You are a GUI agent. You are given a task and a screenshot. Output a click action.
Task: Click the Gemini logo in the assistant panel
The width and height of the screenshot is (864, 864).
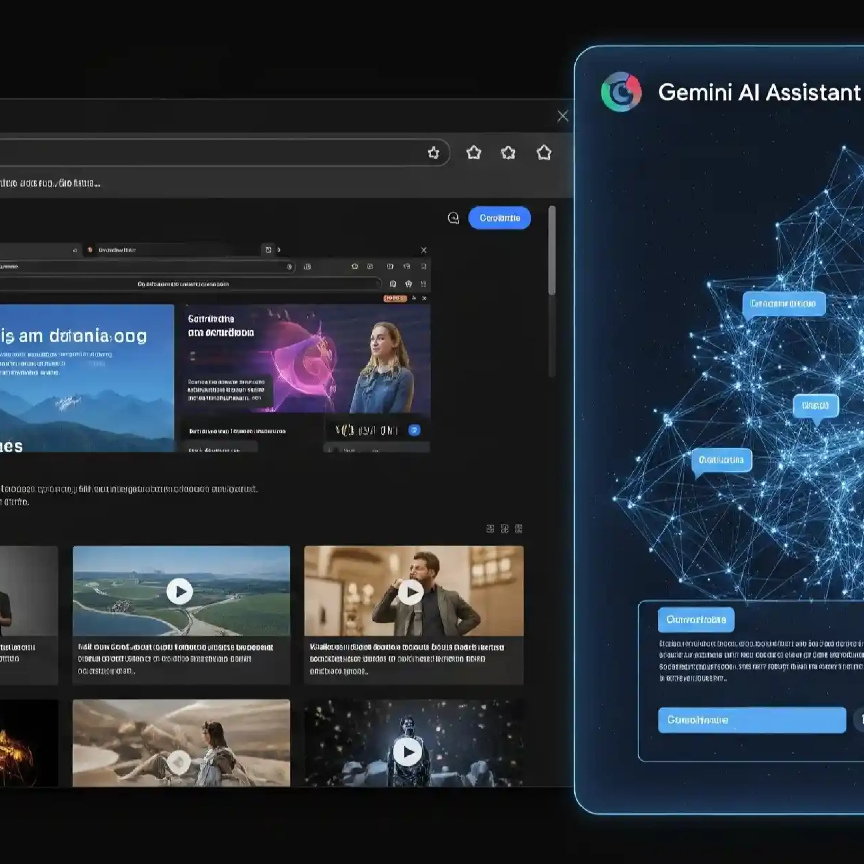coord(621,92)
